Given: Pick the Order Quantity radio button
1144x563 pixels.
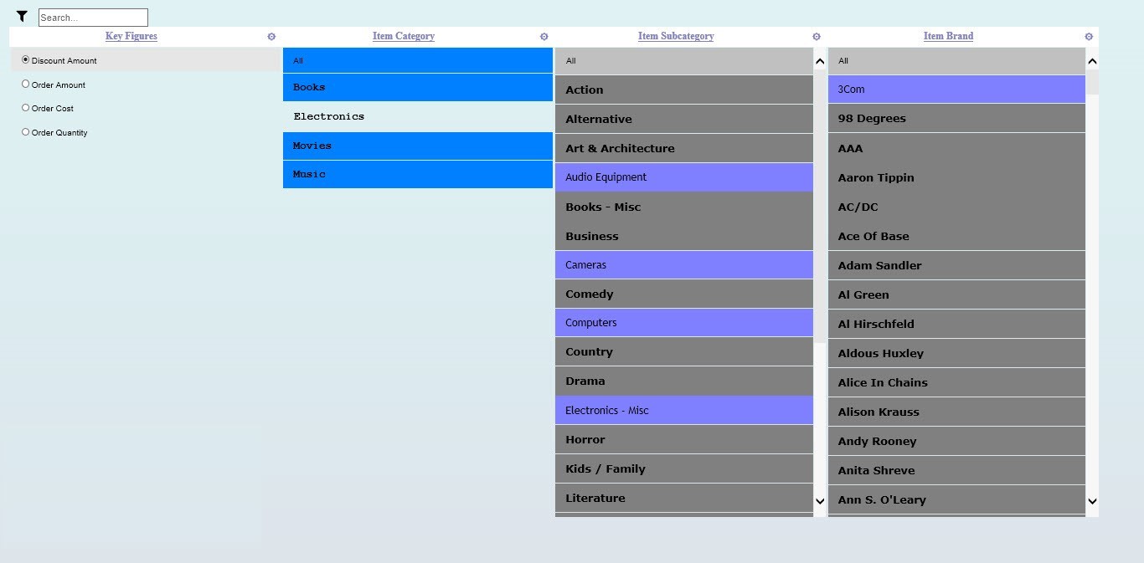Looking at the screenshot, I should click(26, 132).
